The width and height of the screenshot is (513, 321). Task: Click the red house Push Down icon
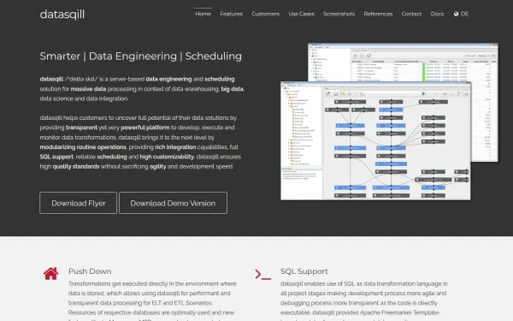point(51,274)
